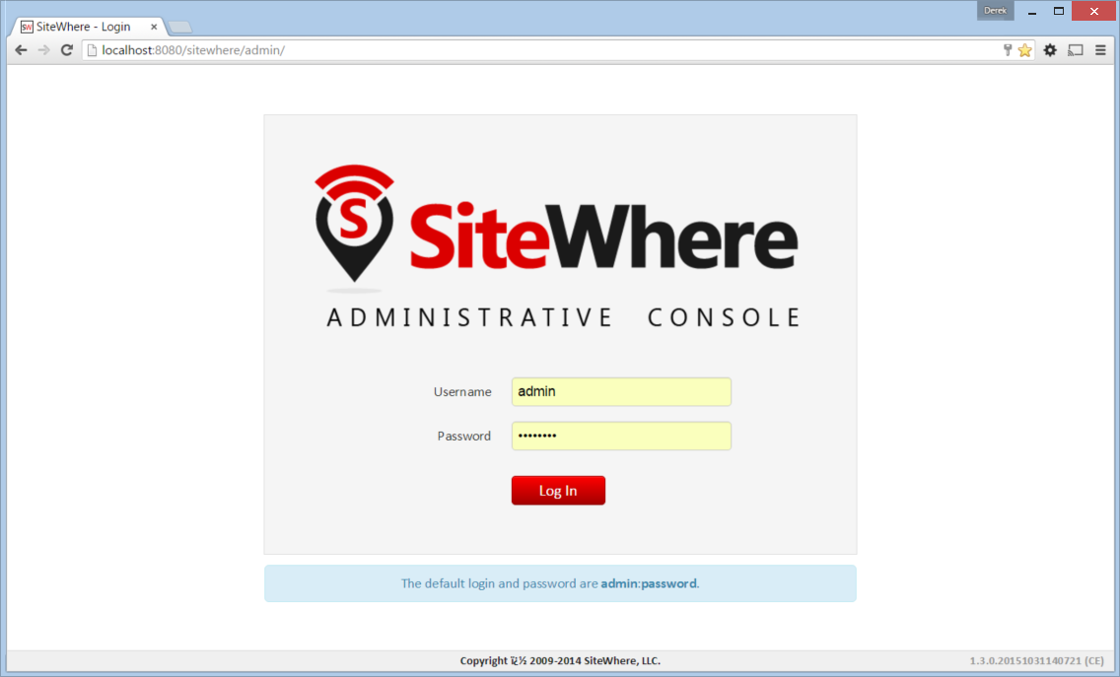This screenshot has height=677, width=1120.
Task: Focus the Password input field
Action: point(621,436)
